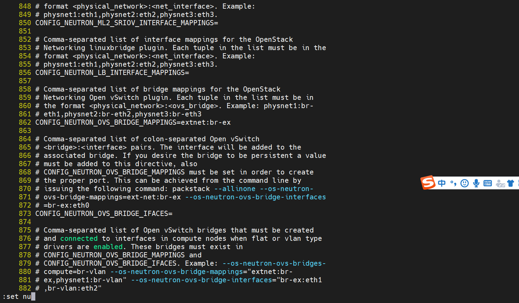Click the highlighted word "enabled"
This screenshot has width=519, height=303.
pos(108,247)
